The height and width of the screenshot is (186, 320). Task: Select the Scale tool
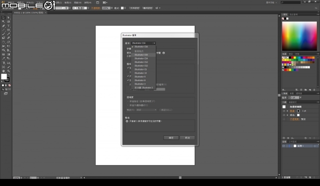click(x=8, y=42)
